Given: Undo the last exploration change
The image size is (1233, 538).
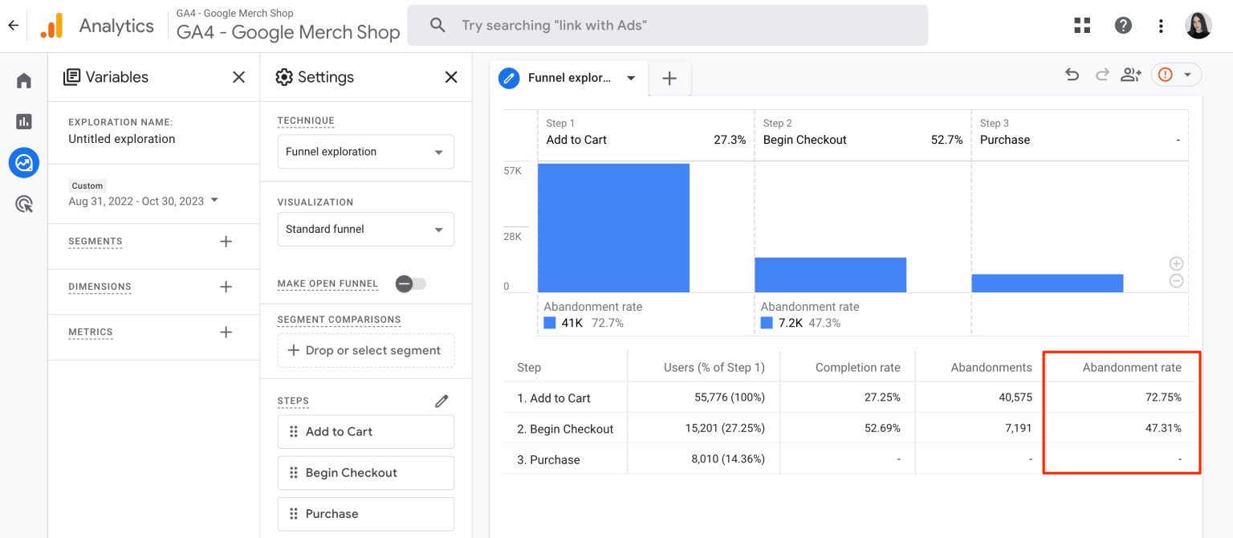Looking at the screenshot, I should [1072, 74].
